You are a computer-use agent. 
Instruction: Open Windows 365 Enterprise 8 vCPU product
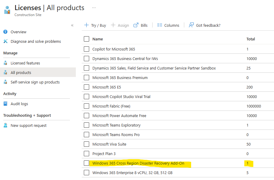tap(132, 173)
